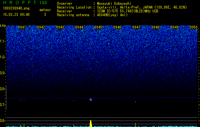Image resolution: width=200 pixels, height=127 pixels.
Task: Click the 0.8 kHz axis label
Action: [3, 89]
